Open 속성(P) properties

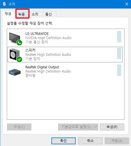pos(112,127)
